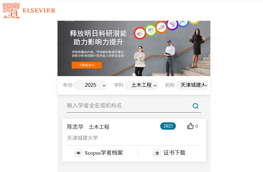263x172 pixels.
Task: Open the 机构 天津城建大学 dropdown
Action: click(192, 85)
